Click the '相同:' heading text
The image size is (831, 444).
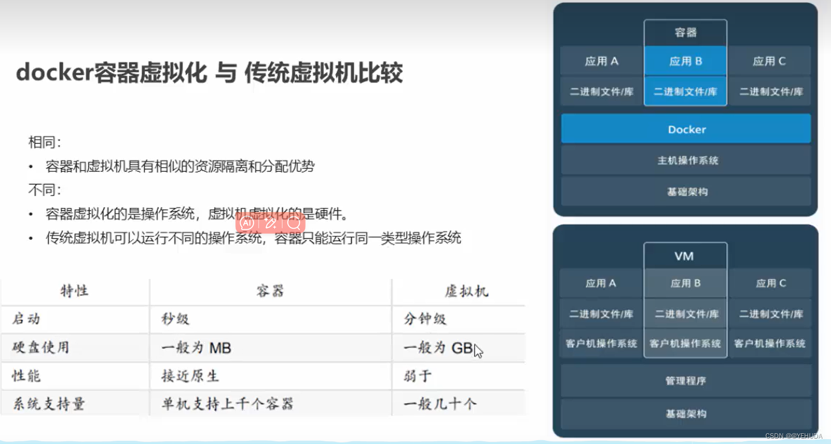[x=45, y=142]
